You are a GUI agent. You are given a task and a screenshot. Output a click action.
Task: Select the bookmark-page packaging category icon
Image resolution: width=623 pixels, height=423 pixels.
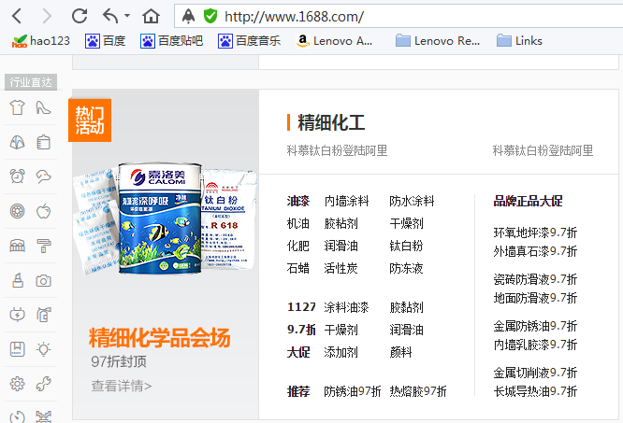coord(17,349)
